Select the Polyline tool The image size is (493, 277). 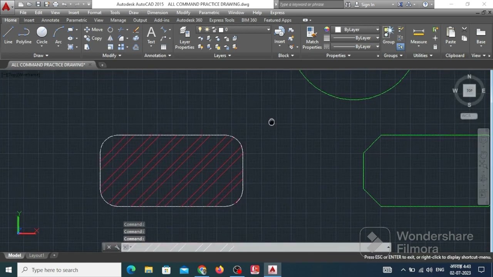(x=24, y=35)
